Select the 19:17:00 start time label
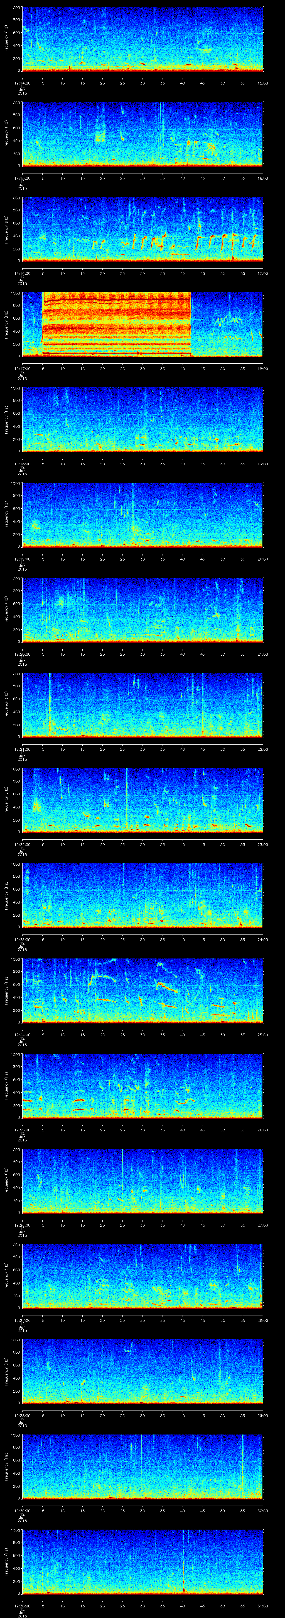285x1618 pixels. coord(23,369)
